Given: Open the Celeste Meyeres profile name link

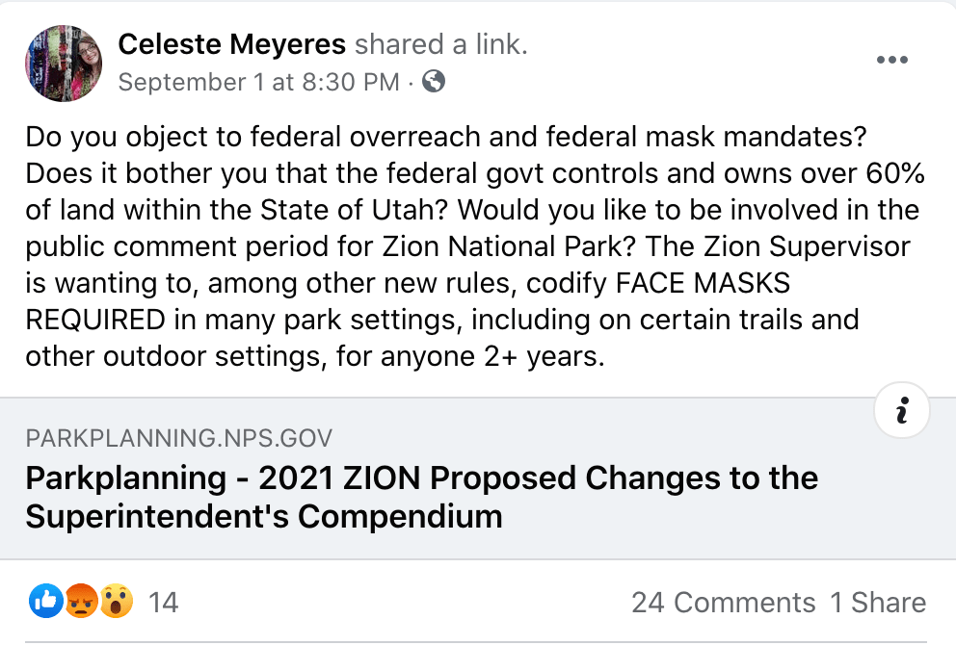Looking at the screenshot, I should pos(232,44).
